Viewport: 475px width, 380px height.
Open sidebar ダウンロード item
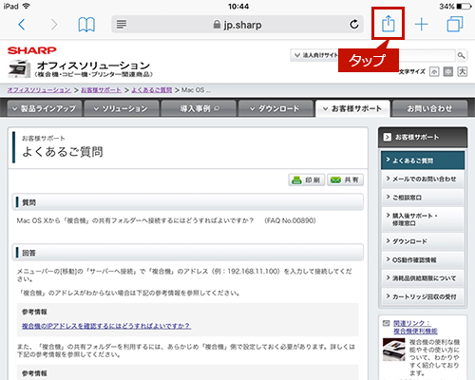coord(423,241)
